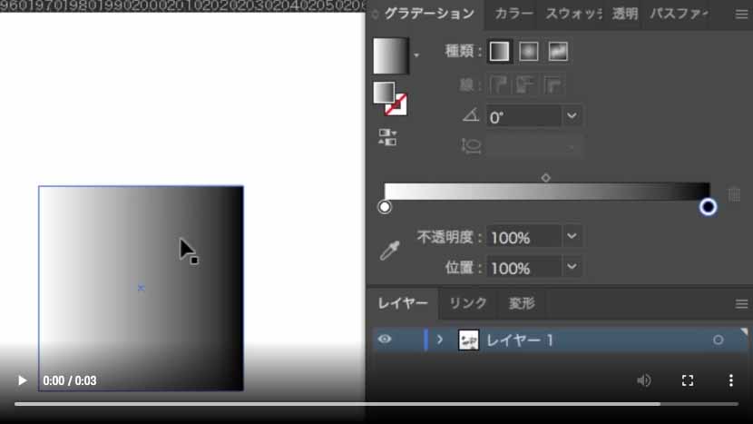The image size is (753, 424).
Task: Click the gradient ramp bar
Action: click(547, 192)
